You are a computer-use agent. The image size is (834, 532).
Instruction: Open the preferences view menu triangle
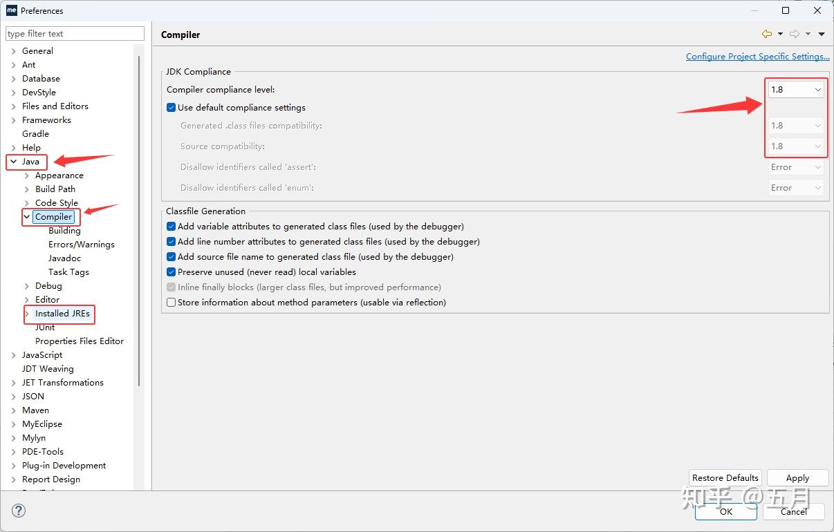822,34
